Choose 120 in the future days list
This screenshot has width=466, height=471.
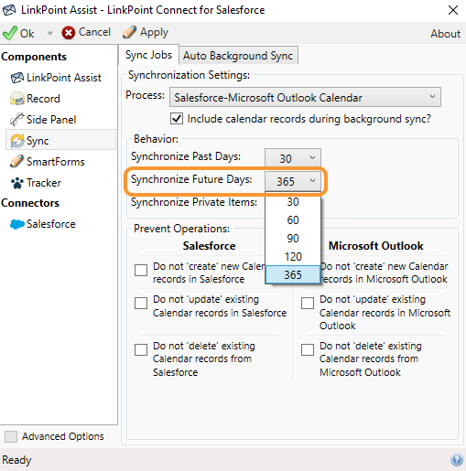(293, 257)
